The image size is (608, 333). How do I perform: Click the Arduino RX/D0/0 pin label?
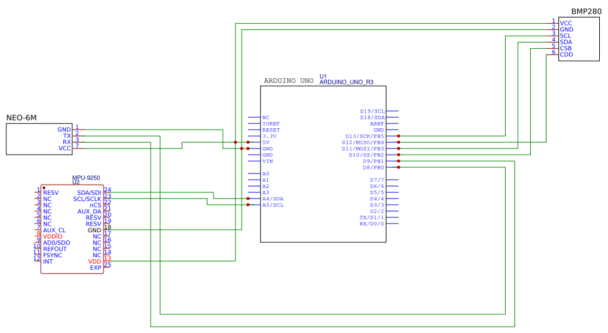tap(372, 223)
